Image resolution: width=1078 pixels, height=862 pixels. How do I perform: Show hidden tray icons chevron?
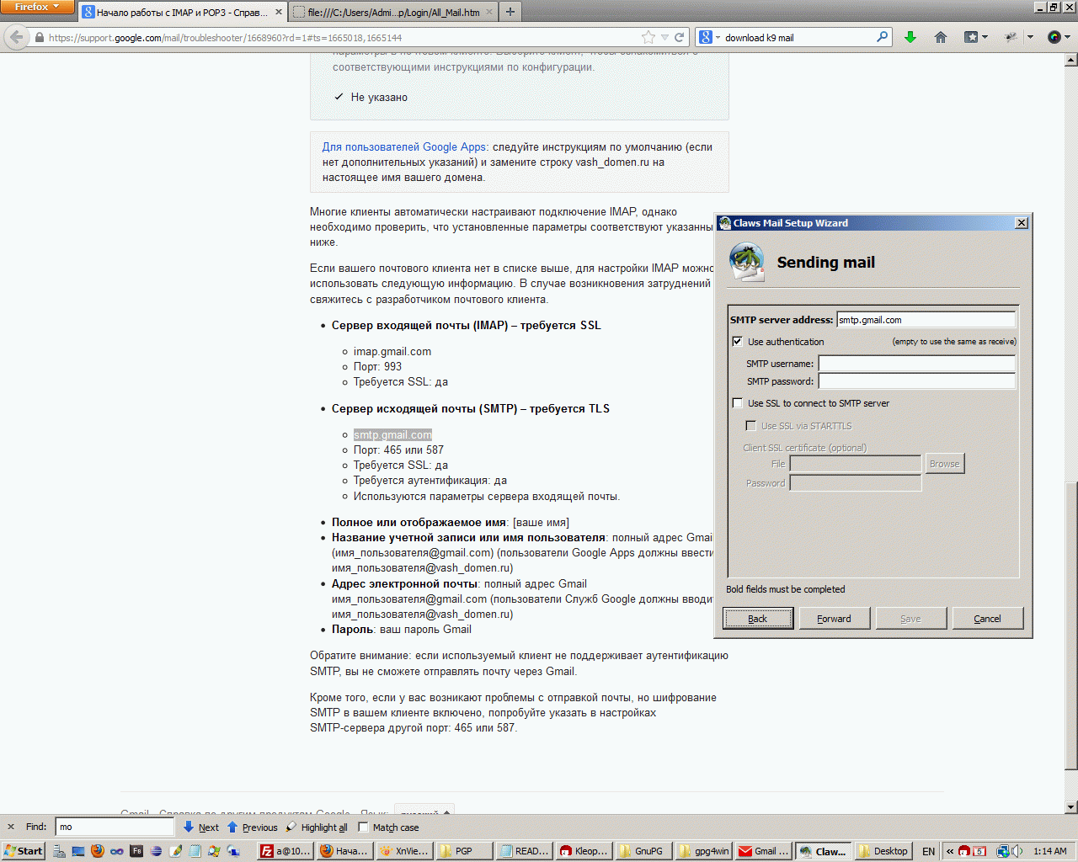(x=950, y=851)
